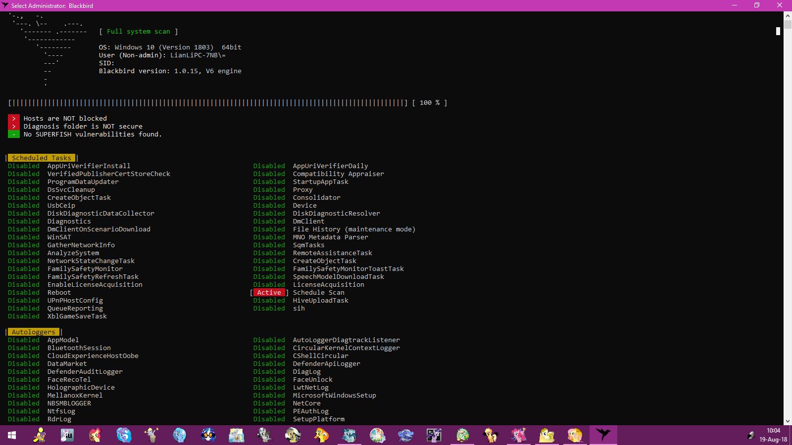Open the Blackbird window title-bar icon menu
Image resolution: width=792 pixels, height=445 pixels.
coord(5,5)
